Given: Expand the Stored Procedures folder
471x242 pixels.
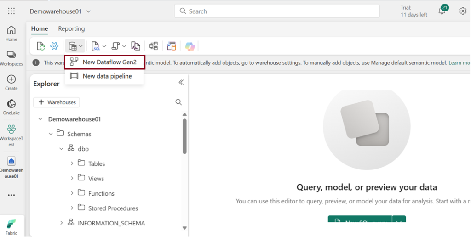Looking at the screenshot, I should [72, 208].
